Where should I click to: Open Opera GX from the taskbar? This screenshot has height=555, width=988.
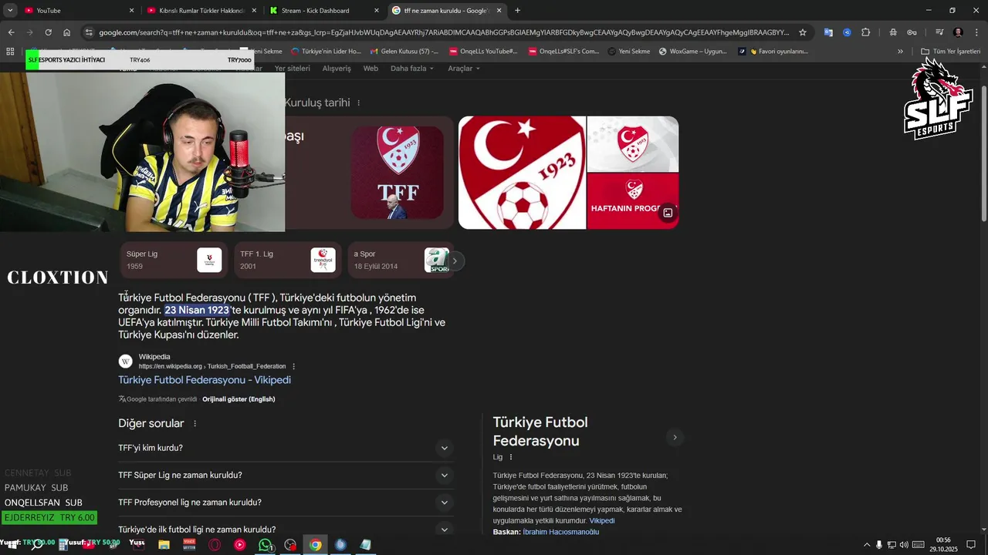coord(215,545)
